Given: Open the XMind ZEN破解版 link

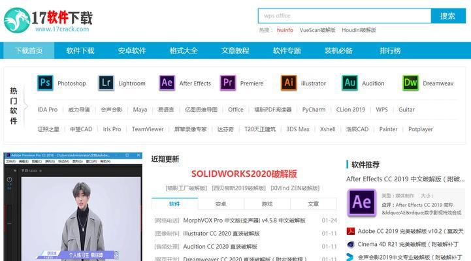Looking at the screenshot, I should (295, 188).
